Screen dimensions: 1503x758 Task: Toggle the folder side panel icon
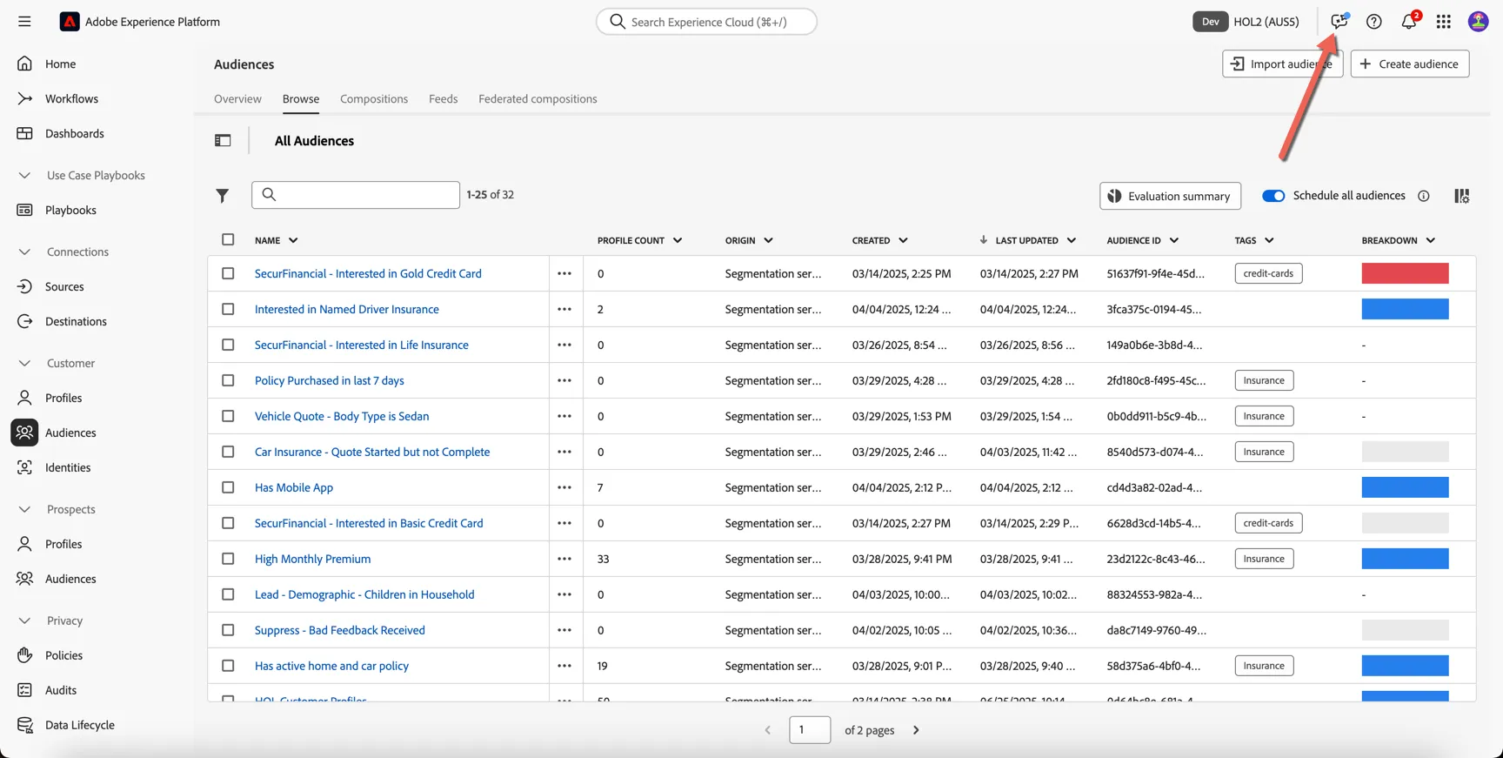(x=223, y=140)
